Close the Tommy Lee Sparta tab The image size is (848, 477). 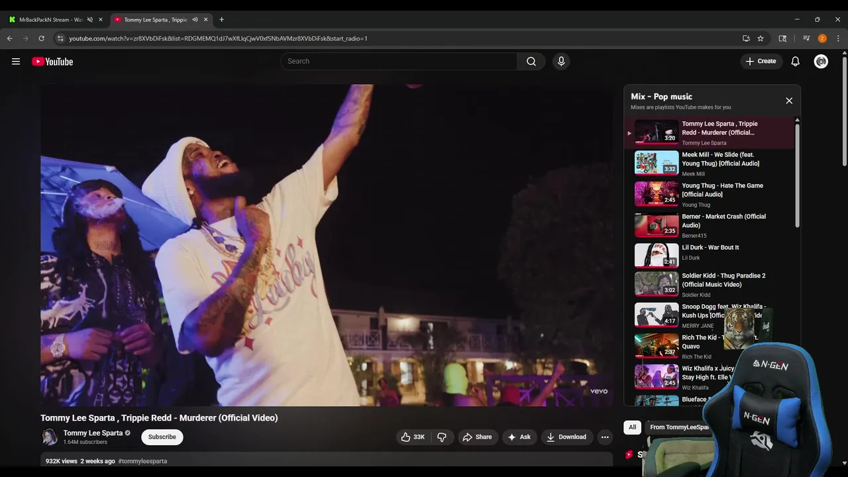click(205, 20)
